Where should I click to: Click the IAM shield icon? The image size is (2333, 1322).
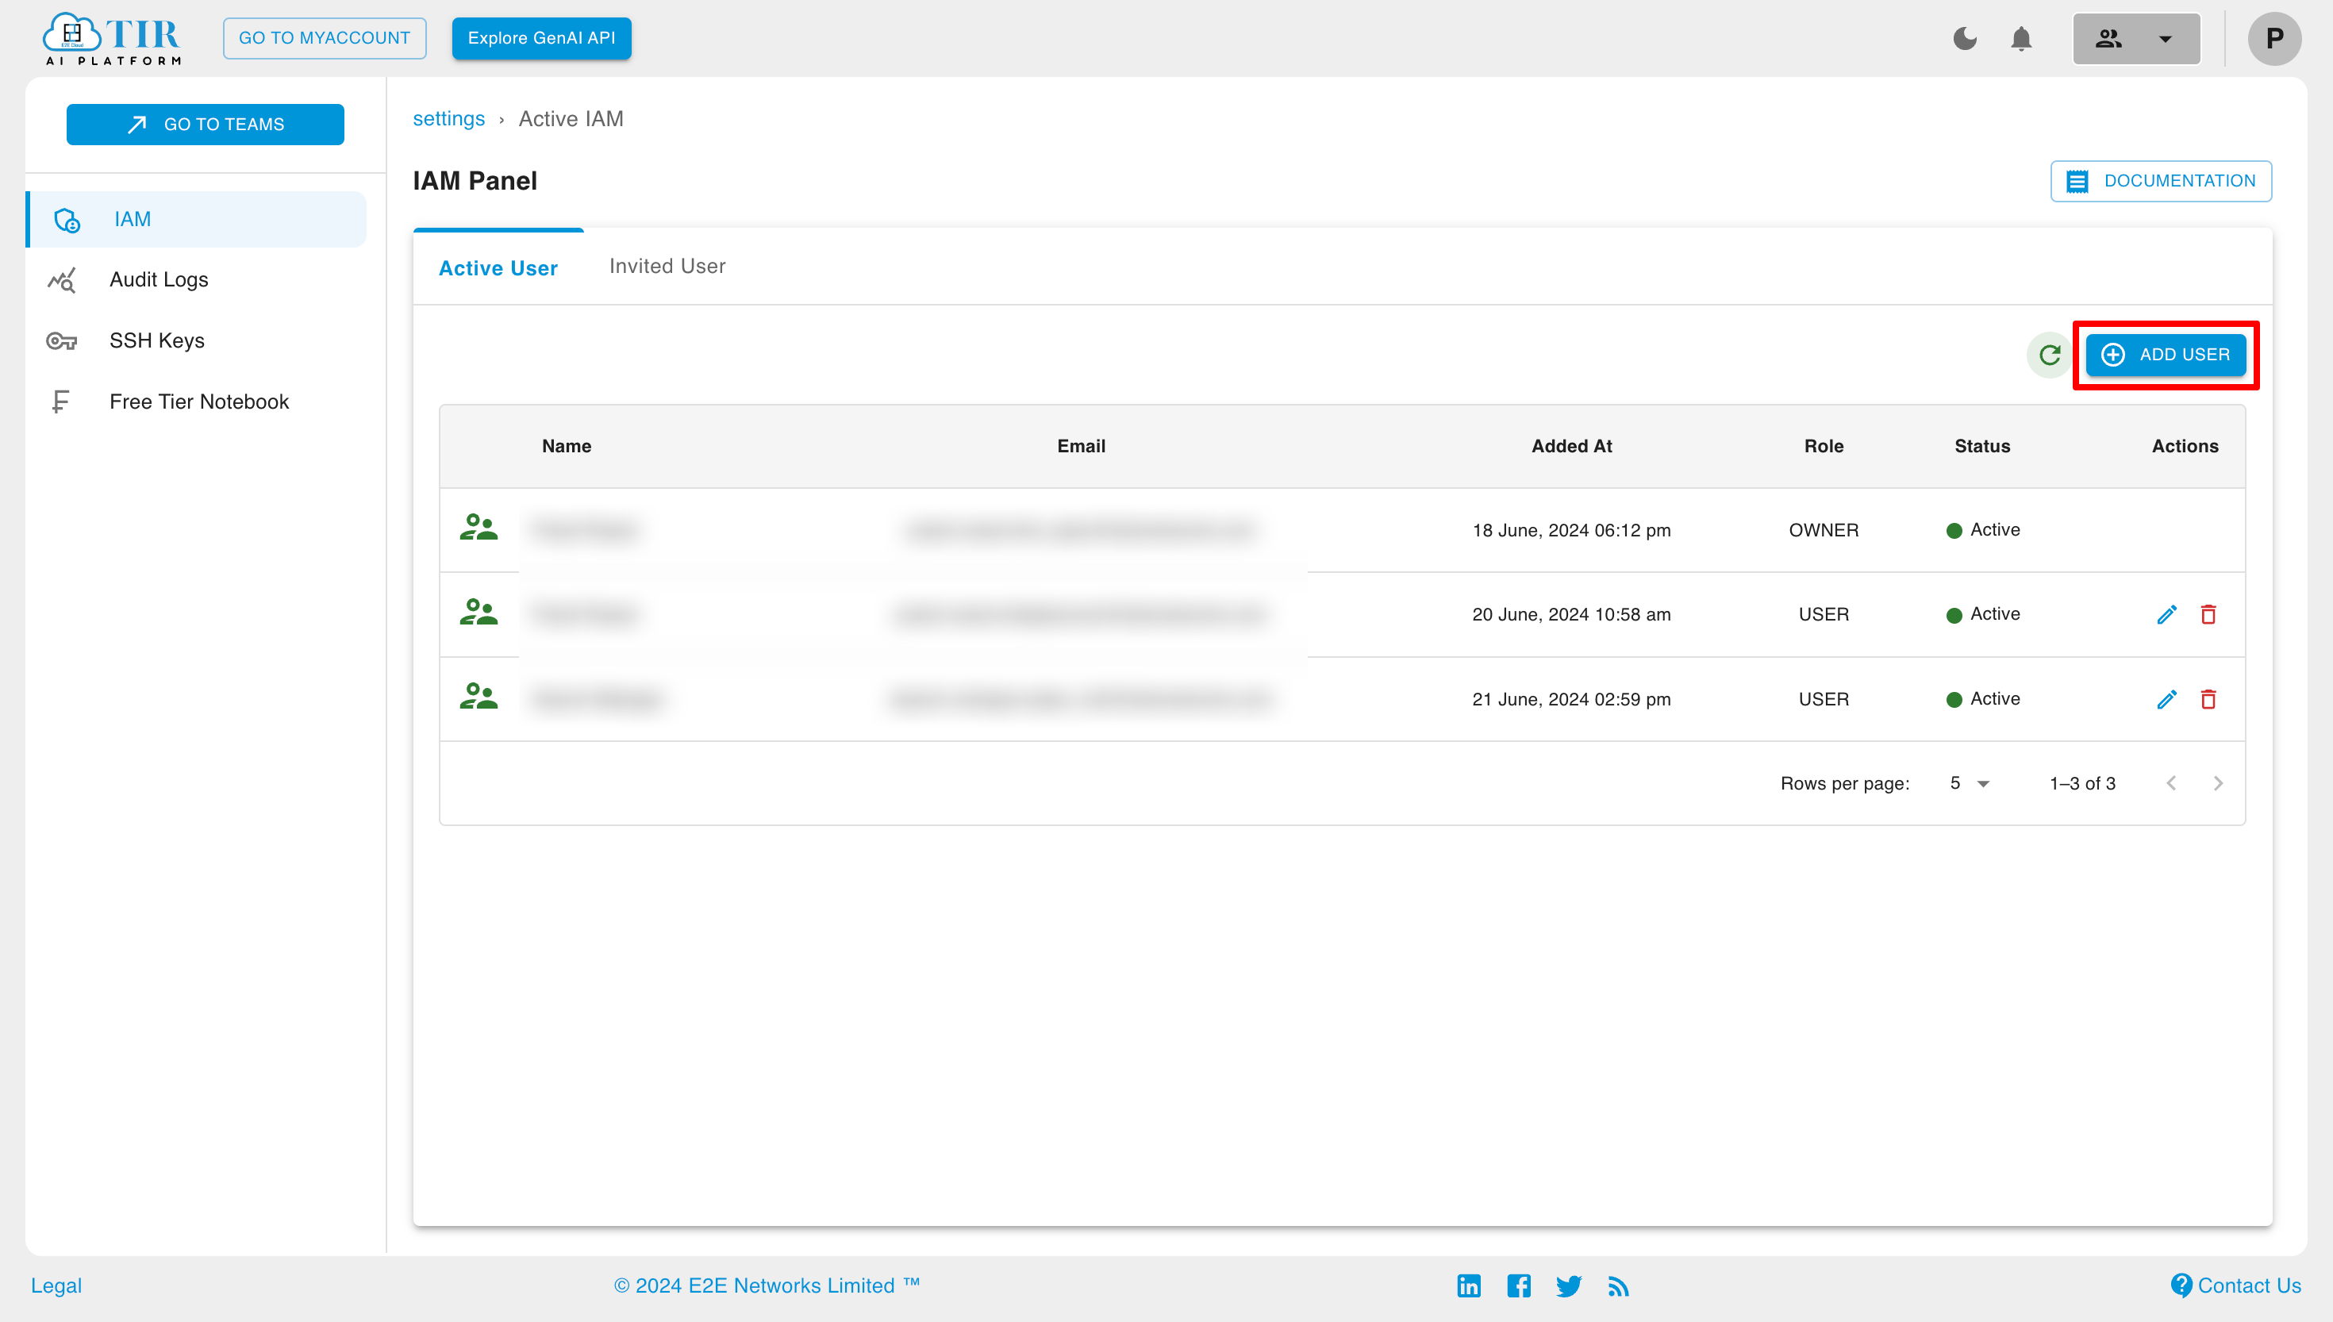tap(67, 220)
